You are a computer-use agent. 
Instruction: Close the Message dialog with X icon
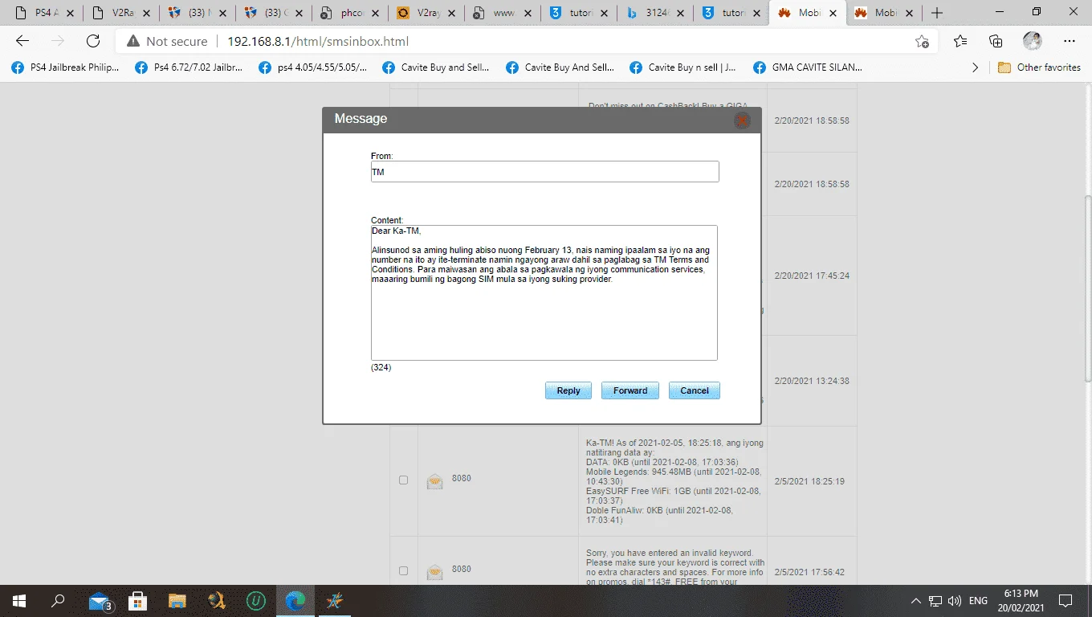pos(743,121)
